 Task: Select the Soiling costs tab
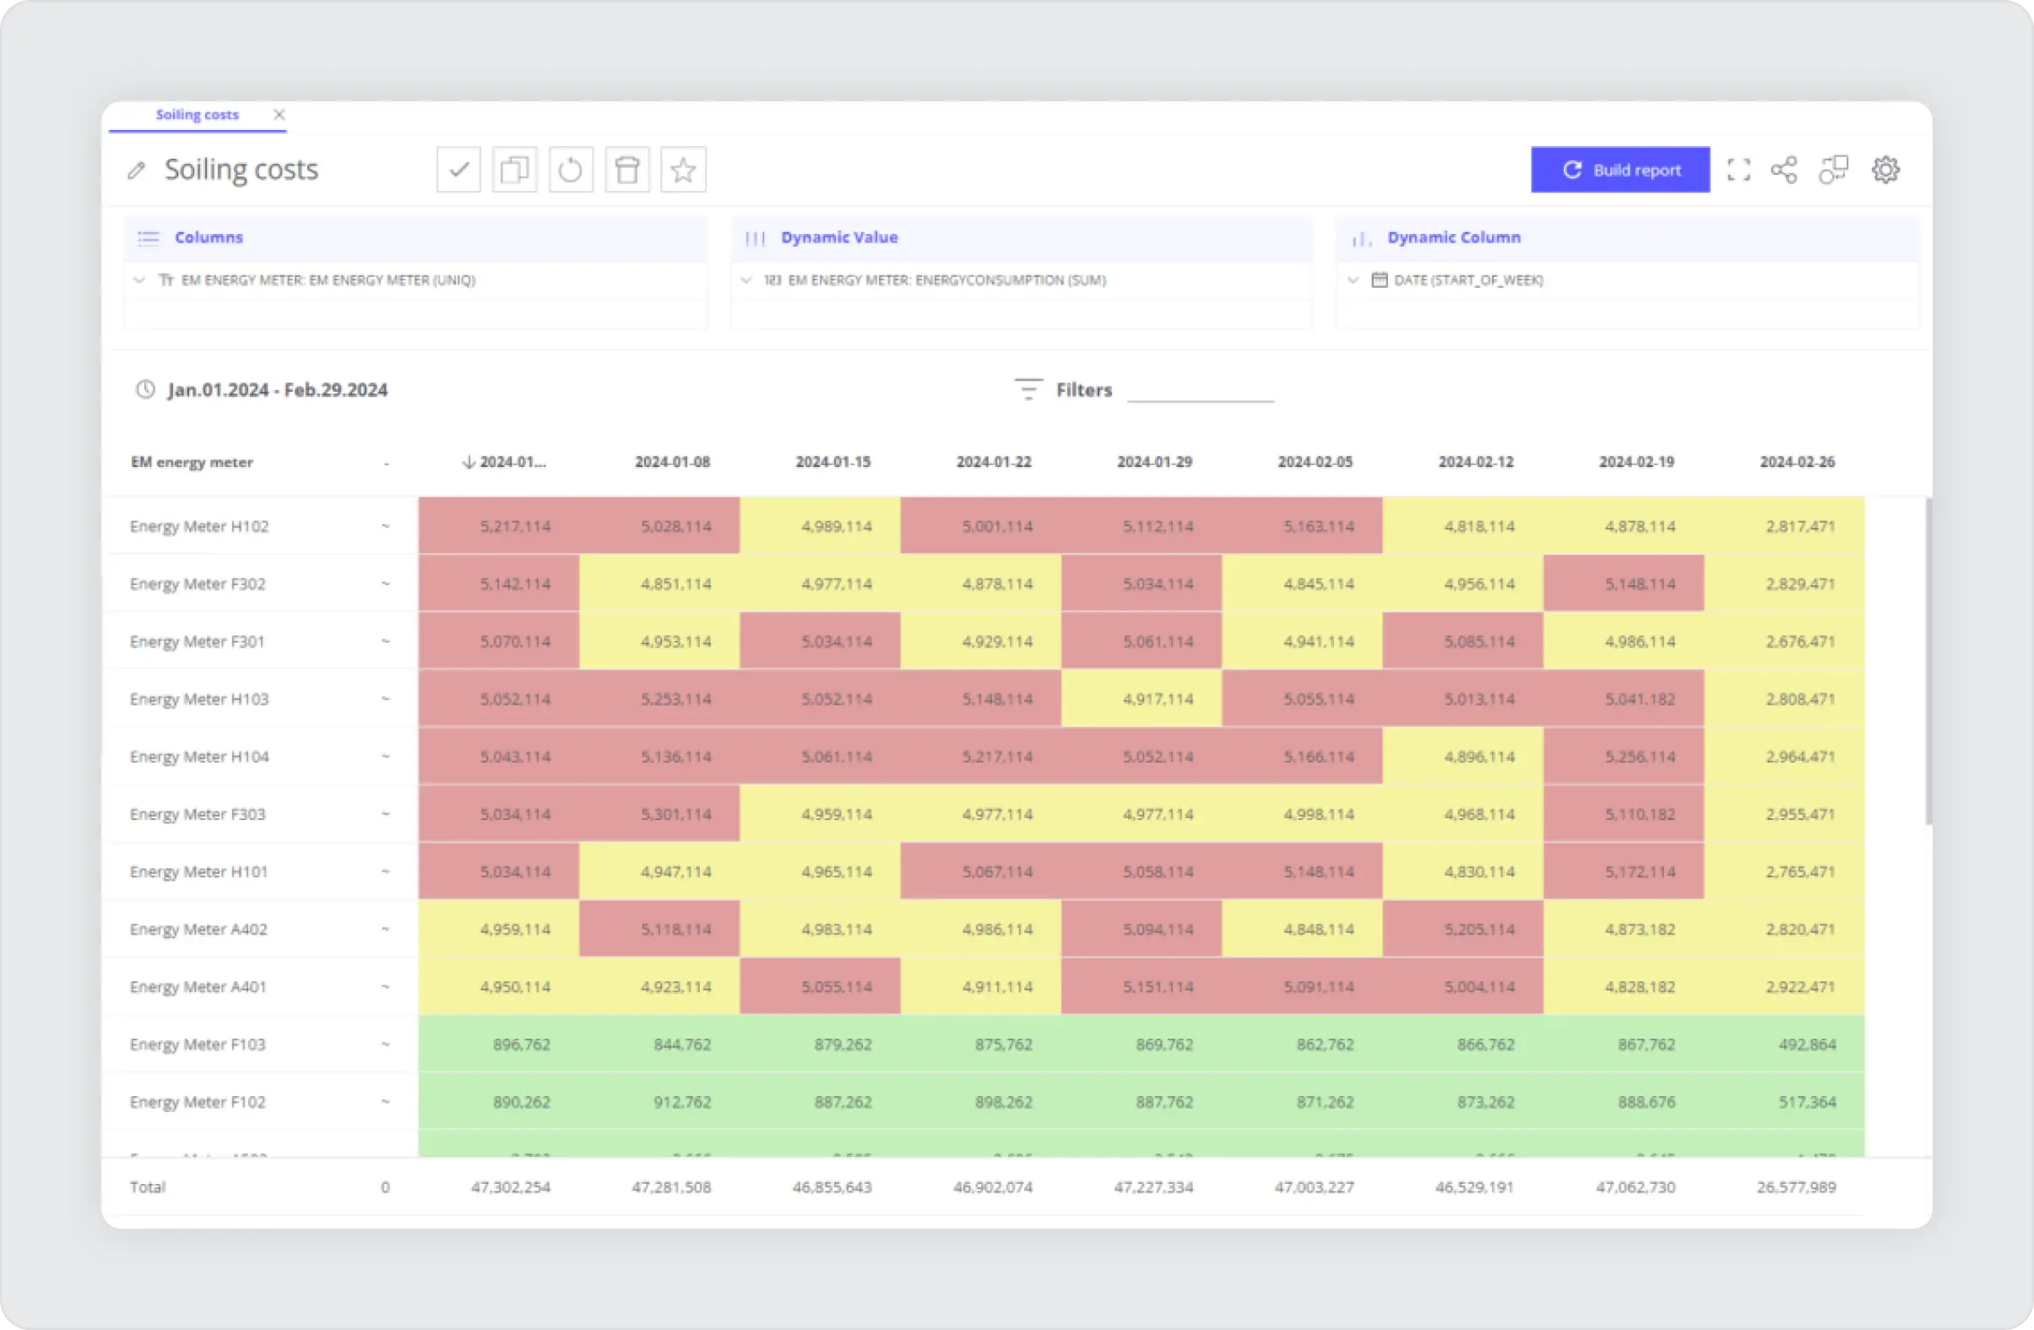tap(198, 114)
